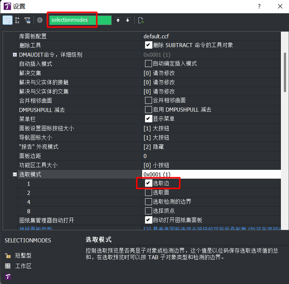Click the settings list vertical scrollbar

tap(285, 72)
